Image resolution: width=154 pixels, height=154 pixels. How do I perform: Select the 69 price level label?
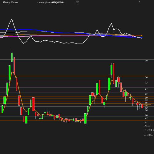146,61
